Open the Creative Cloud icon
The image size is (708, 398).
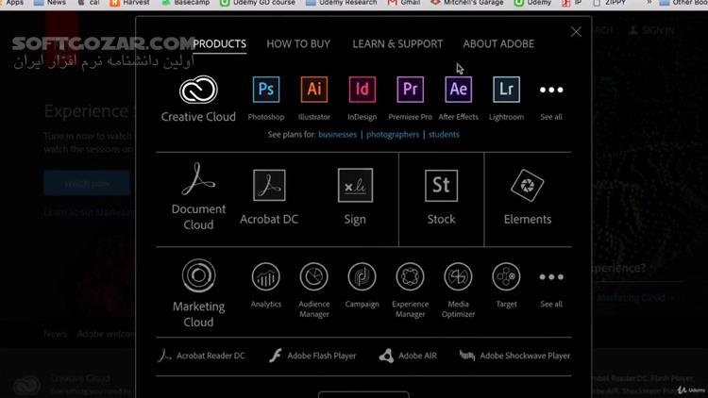(x=198, y=90)
